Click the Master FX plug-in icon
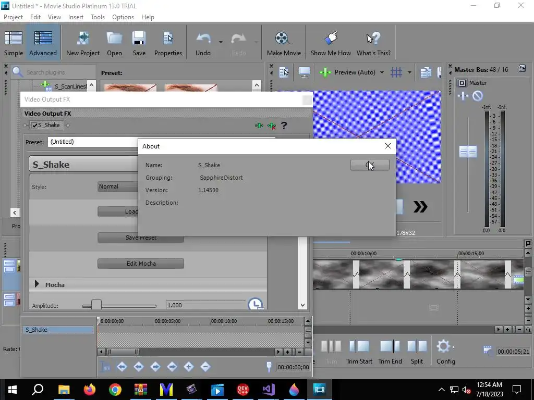 pyautogui.click(x=463, y=96)
